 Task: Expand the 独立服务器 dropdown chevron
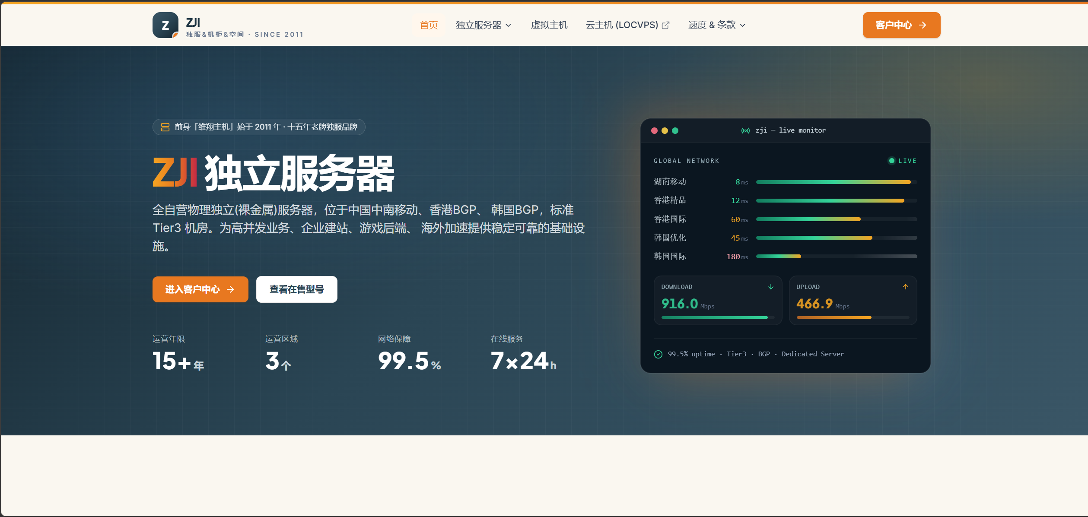[509, 25]
